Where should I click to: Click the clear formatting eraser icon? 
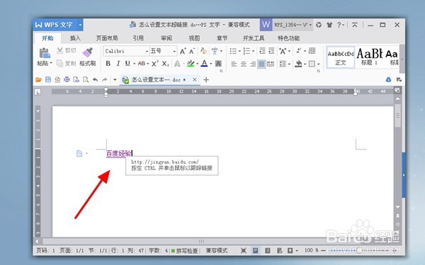click(203, 51)
